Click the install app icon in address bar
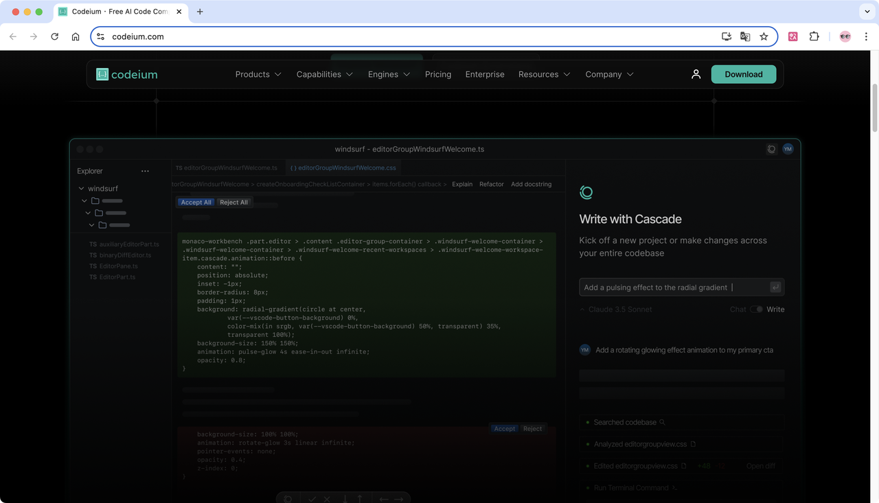This screenshot has height=503, width=879. pyautogui.click(x=727, y=36)
